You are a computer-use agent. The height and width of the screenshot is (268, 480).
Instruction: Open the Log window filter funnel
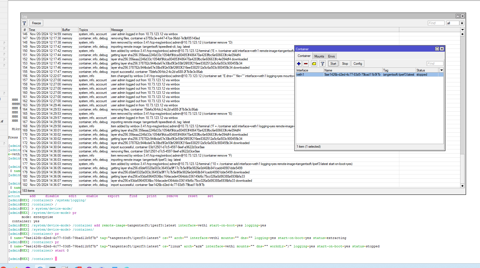tap(24, 23)
